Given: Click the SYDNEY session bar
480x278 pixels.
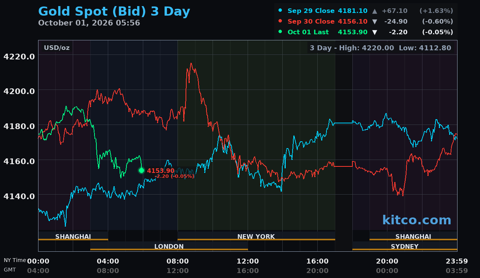Looking at the screenshot, I should point(405,246).
